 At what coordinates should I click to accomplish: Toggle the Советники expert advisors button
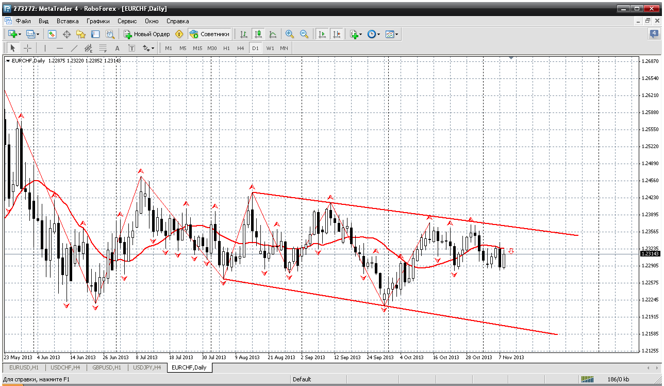[209, 34]
